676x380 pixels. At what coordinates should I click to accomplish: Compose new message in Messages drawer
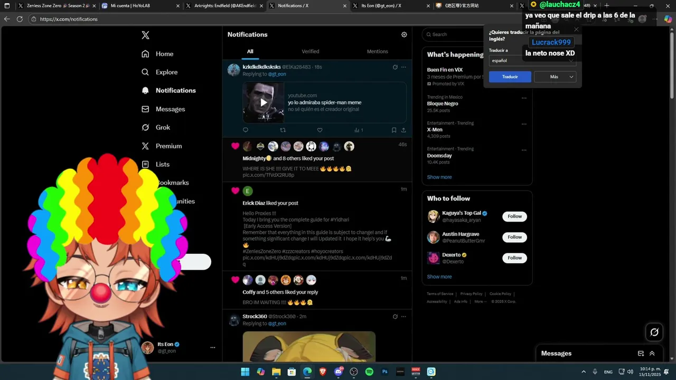(641, 354)
